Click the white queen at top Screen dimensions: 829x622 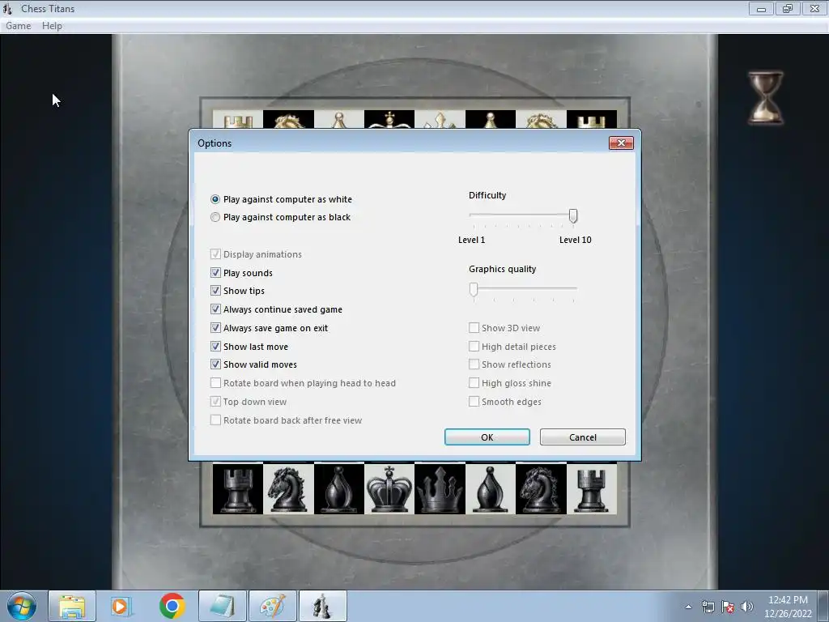(440, 120)
